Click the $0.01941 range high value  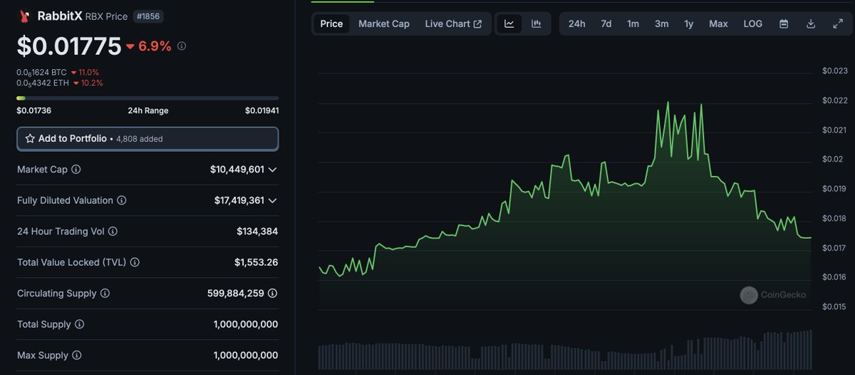pos(261,111)
